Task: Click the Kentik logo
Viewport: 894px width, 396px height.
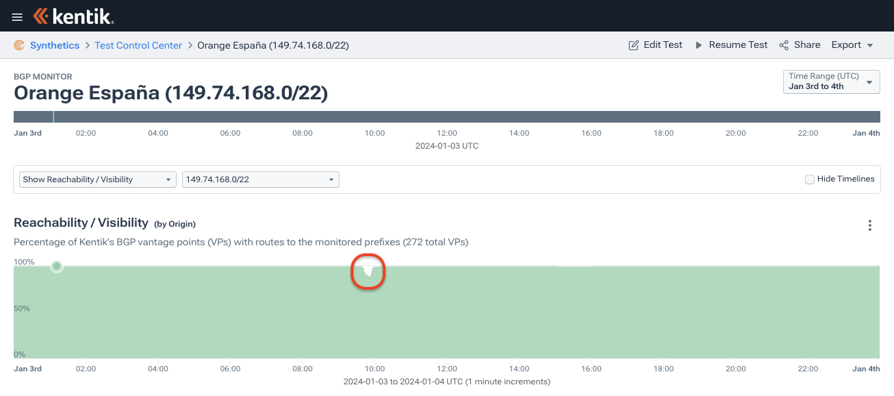Action: (x=73, y=16)
